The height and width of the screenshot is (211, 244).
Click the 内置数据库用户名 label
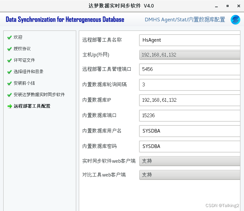pyautogui.click(x=102, y=131)
